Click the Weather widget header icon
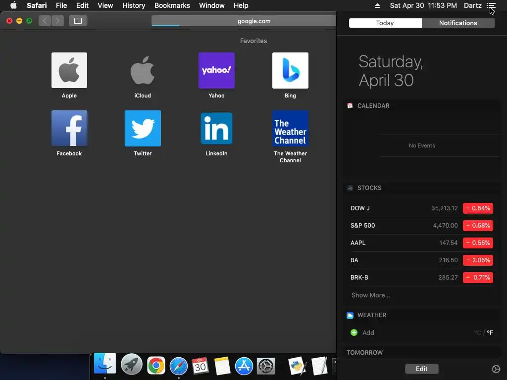Screen dimensions: 507x380 350,315
